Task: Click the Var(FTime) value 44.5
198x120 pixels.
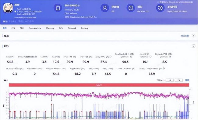Action: click(x=108, y=74)
